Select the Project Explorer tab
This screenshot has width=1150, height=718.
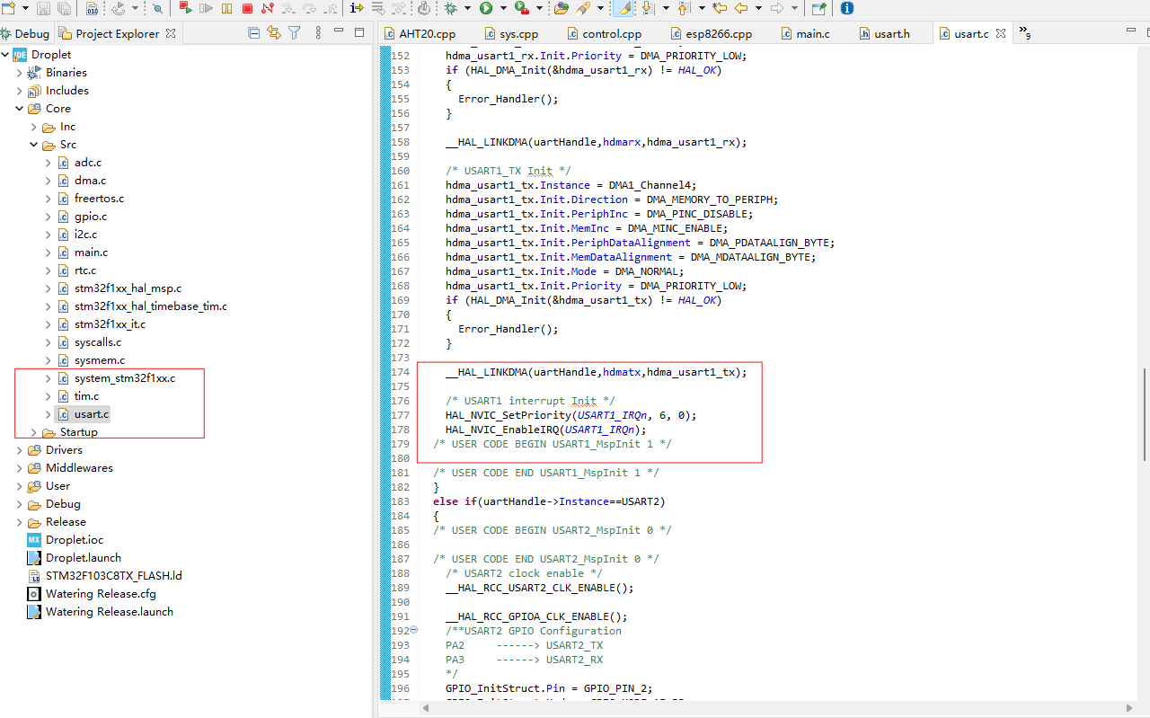click(117, 33)
